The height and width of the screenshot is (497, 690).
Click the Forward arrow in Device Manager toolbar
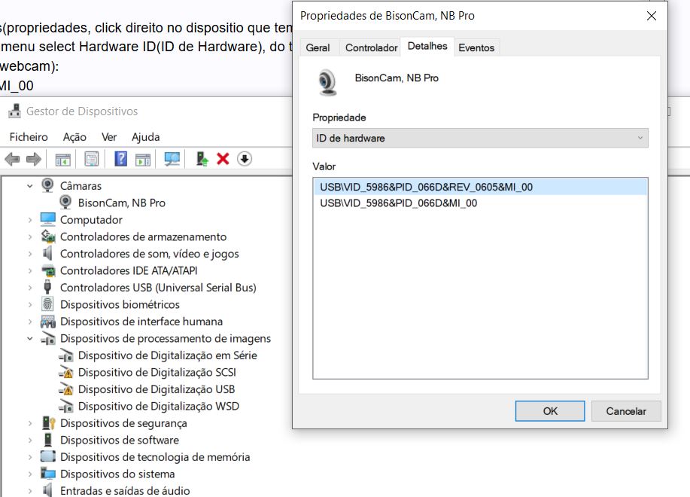33,159
